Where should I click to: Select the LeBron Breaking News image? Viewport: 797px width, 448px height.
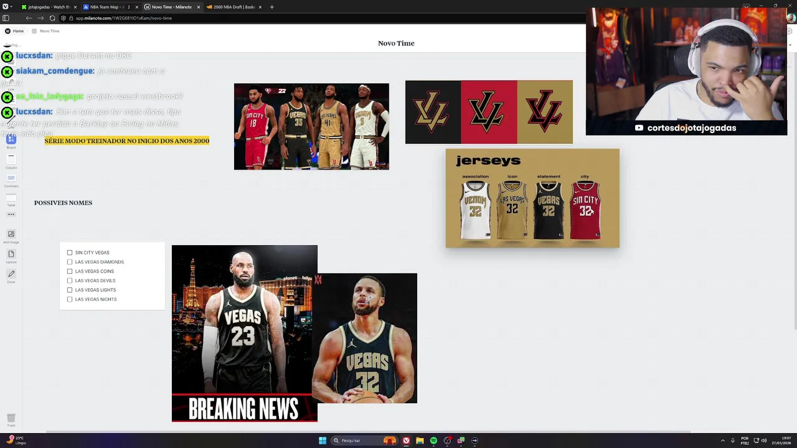[244, 334]
